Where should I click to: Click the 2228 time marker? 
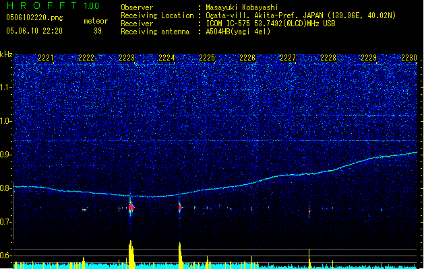(x=328, y=58)
